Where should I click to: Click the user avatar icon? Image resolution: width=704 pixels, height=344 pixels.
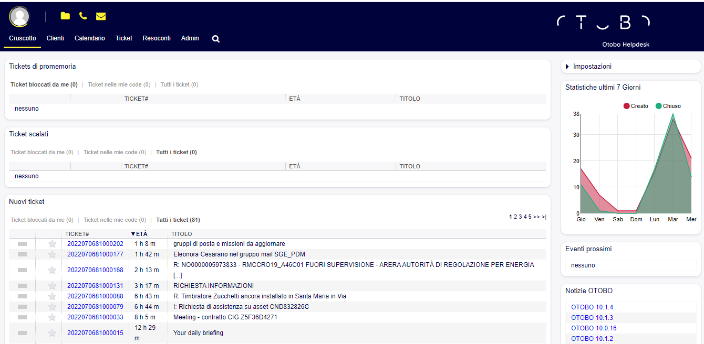pos(19,16)
